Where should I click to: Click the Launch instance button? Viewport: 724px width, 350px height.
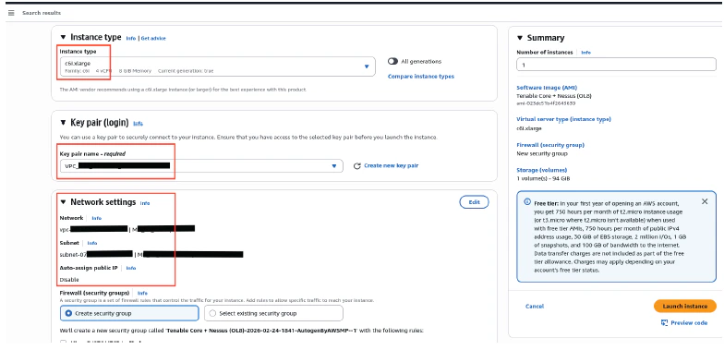(x=685, y=307)
